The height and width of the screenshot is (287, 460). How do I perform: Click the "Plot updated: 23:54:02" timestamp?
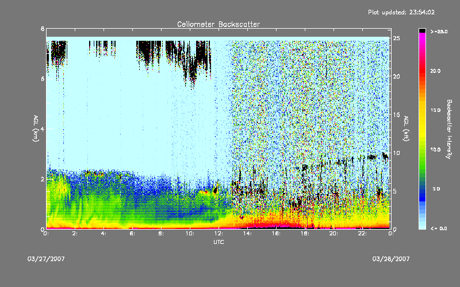click(x=401, y=12)
